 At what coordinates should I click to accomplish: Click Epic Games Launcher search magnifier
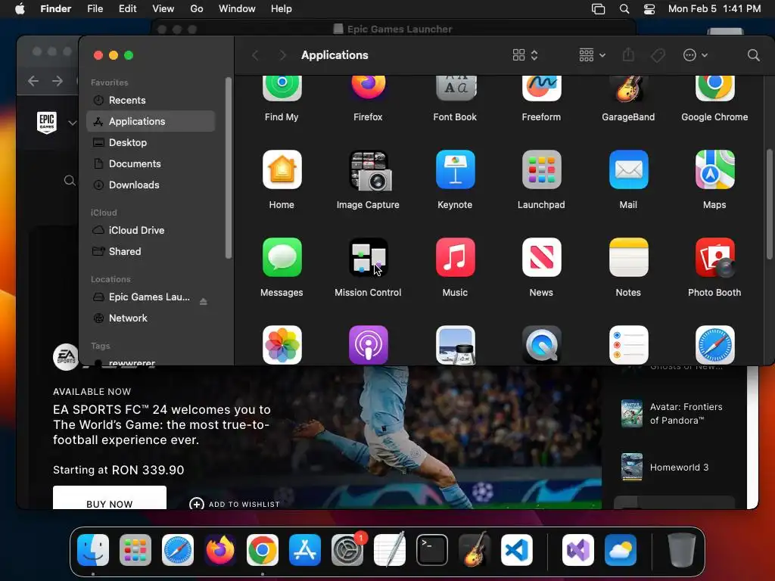tap(70, 181)
